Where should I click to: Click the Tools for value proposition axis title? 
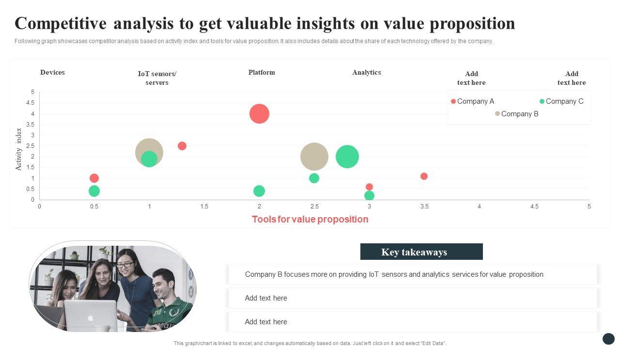click(310, 219)
